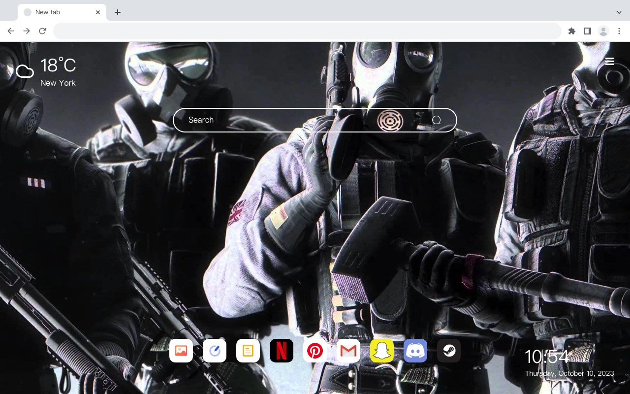This screenshot has width=630, height=394.
Task: Open the Gmail shortcut
Action: [348, 351]
